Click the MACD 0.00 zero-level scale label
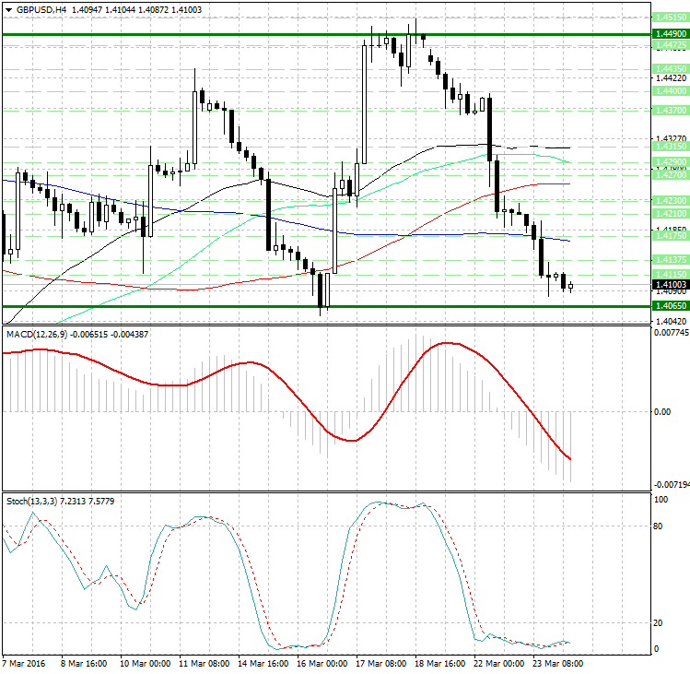 661,412
